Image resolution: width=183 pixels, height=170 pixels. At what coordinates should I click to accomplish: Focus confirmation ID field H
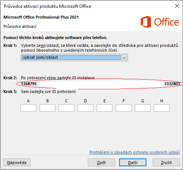[162, 108]
